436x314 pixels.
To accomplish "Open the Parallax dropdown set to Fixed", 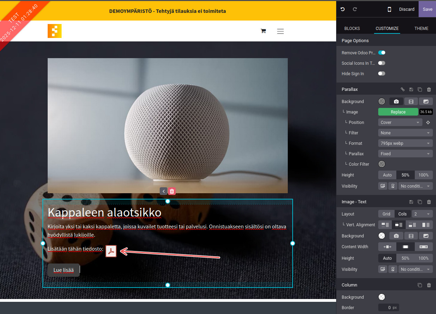I will (x=405, y=154).
